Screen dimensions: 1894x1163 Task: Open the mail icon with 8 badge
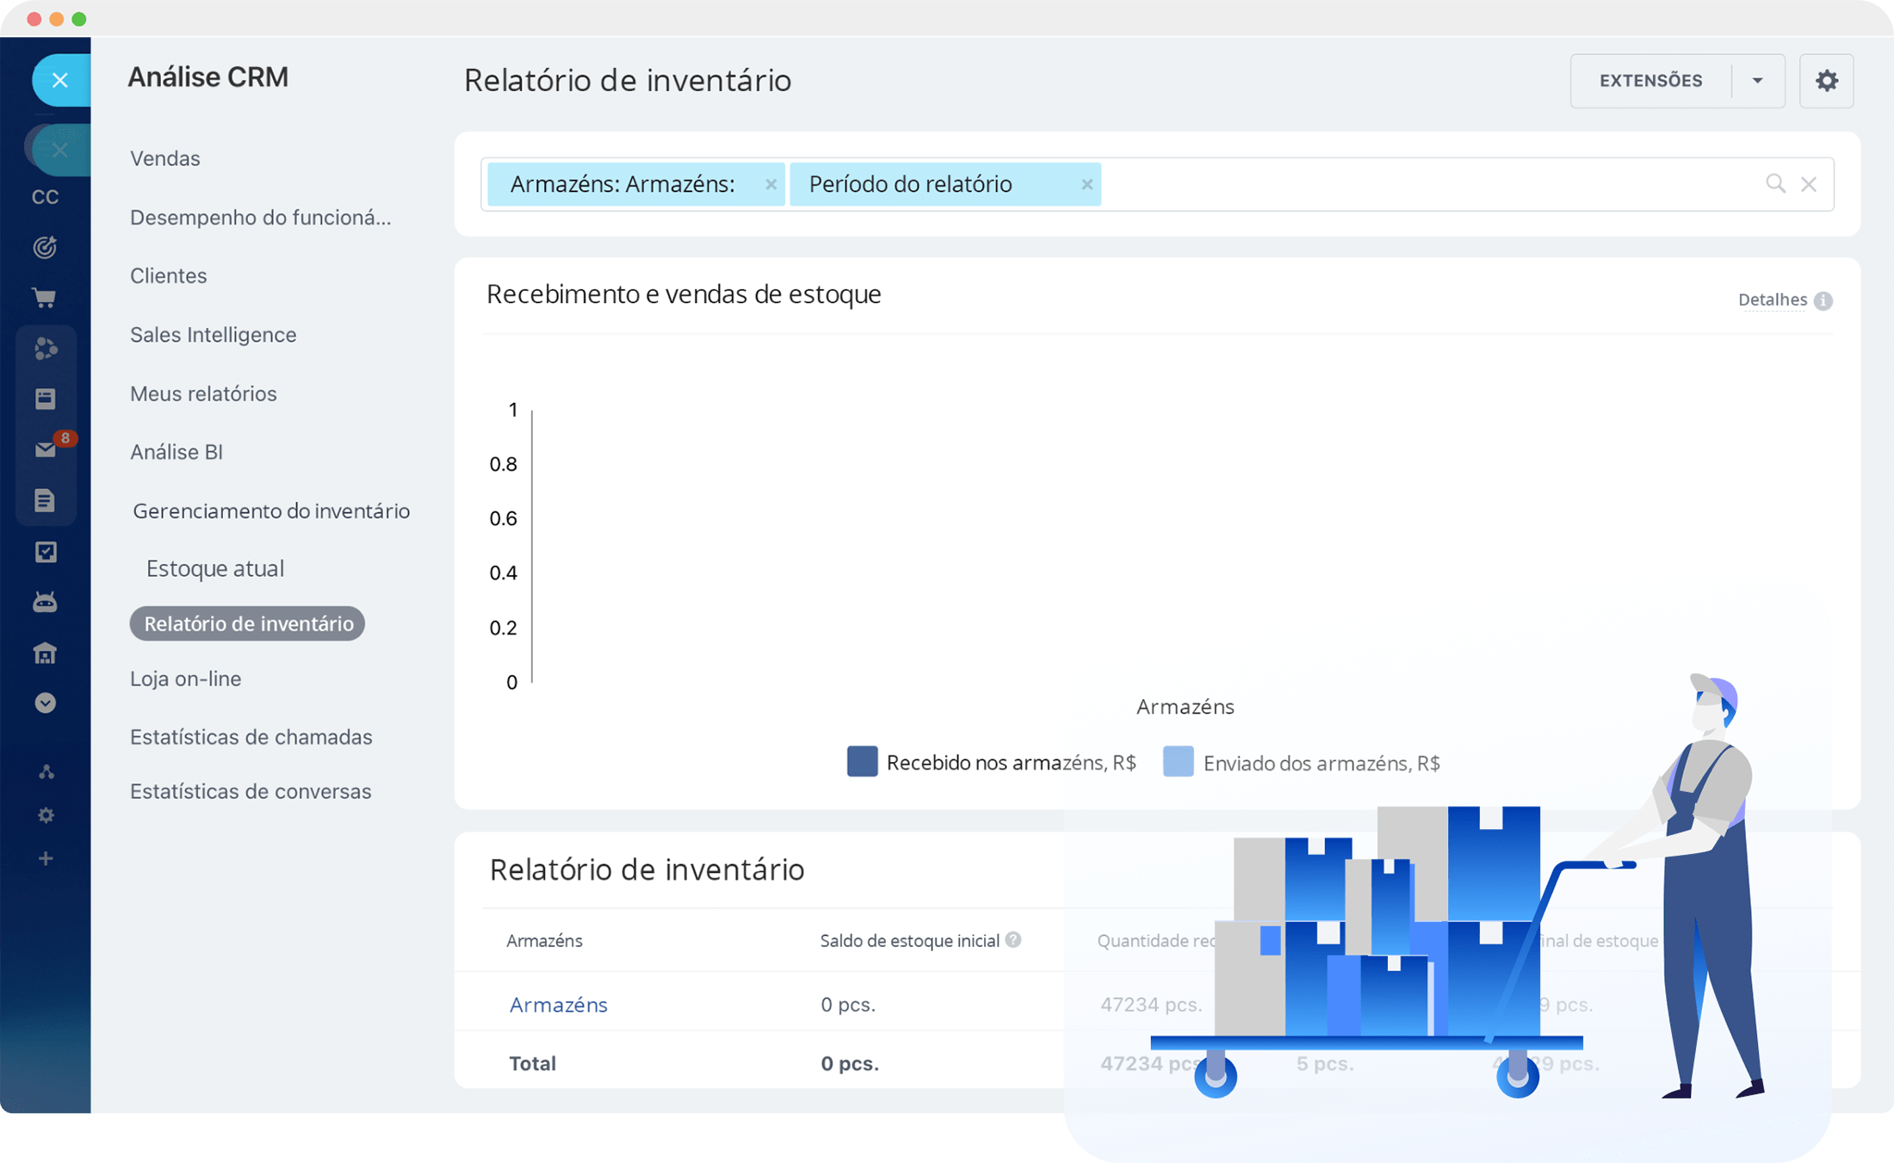click(x=46, y=450)
